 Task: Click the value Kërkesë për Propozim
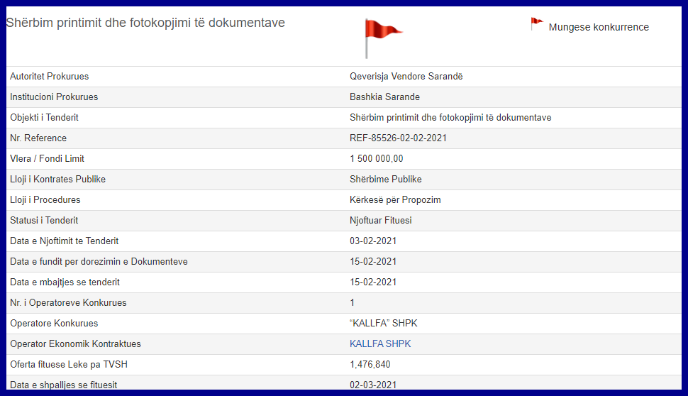395,200
